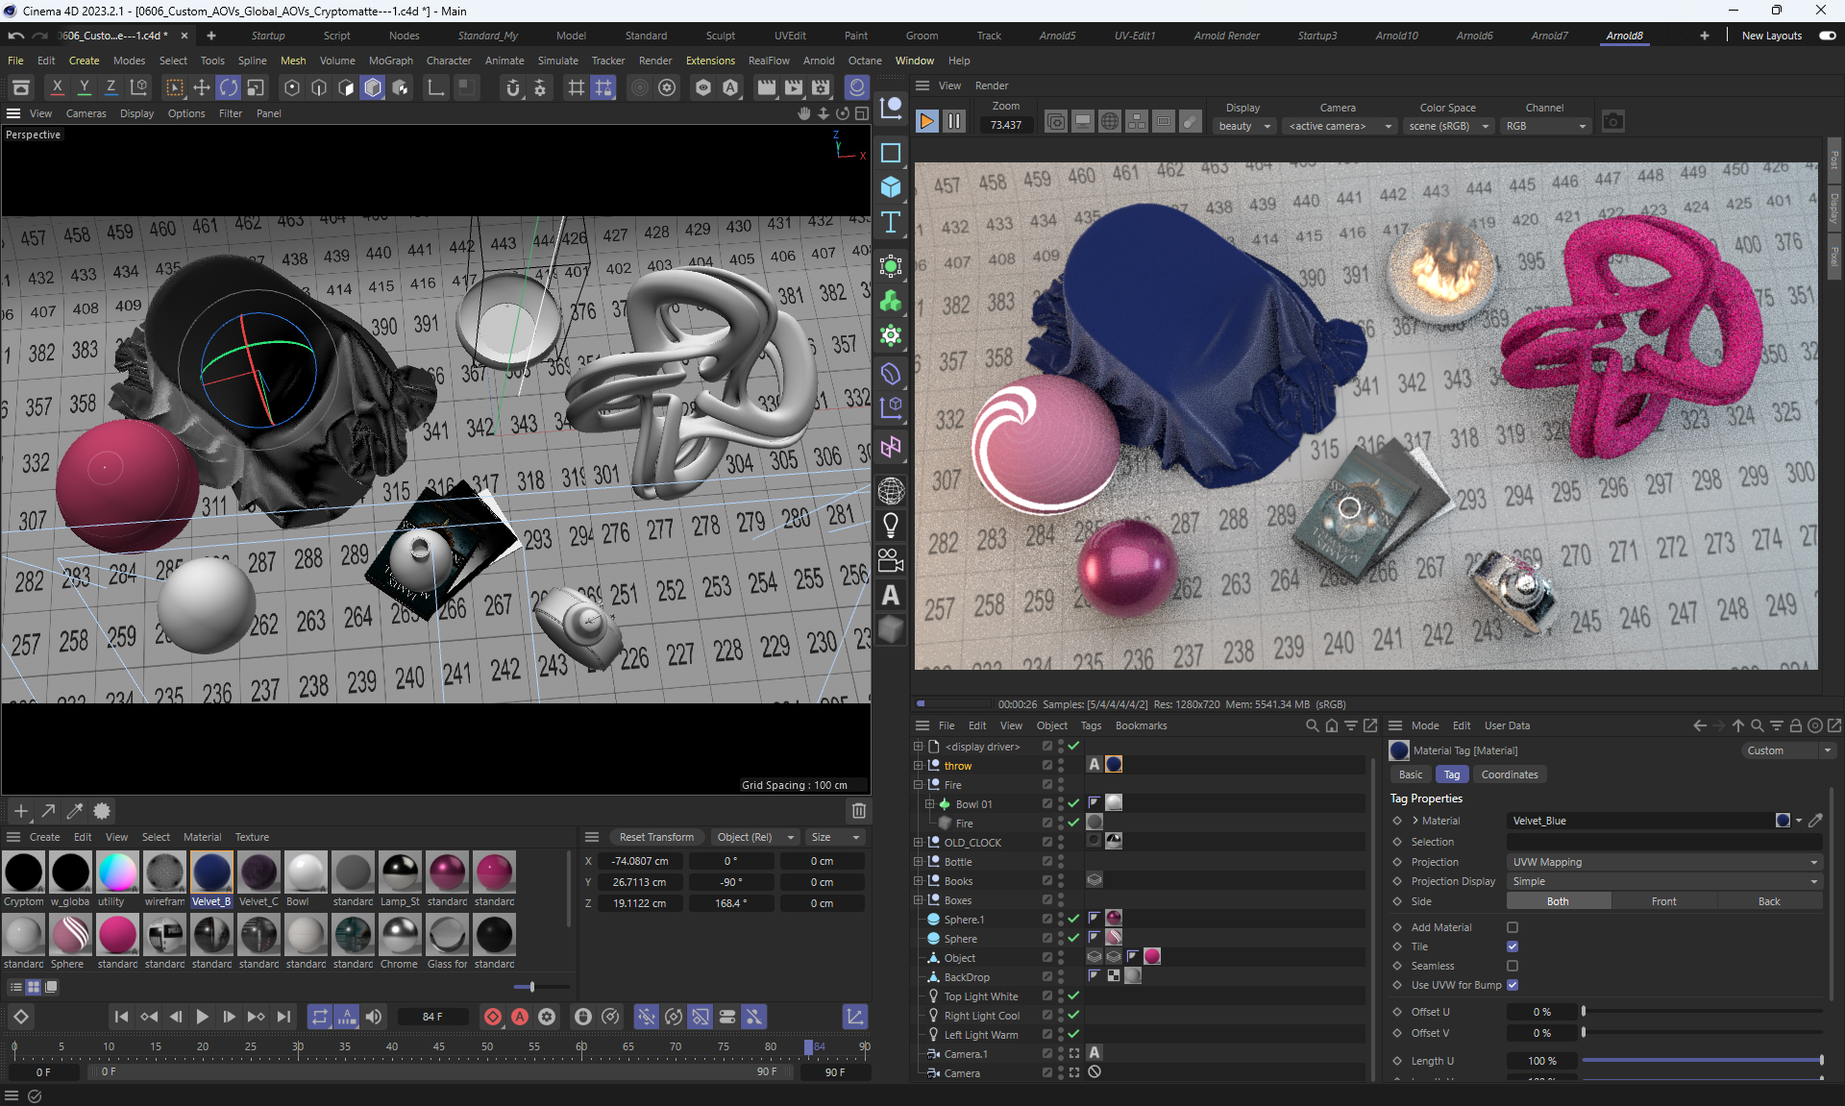Delete with the trash can icon
1845x1106 pixels.
tap(859, 810)
